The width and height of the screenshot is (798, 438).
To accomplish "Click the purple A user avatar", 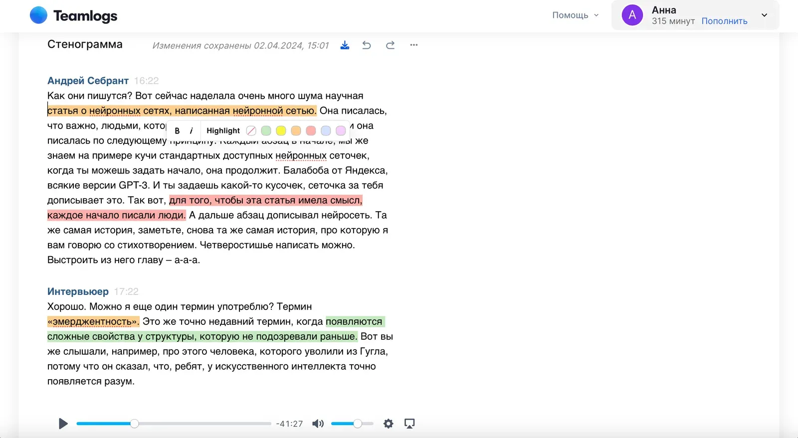I will pyautogui.click(x=632, y=15).
